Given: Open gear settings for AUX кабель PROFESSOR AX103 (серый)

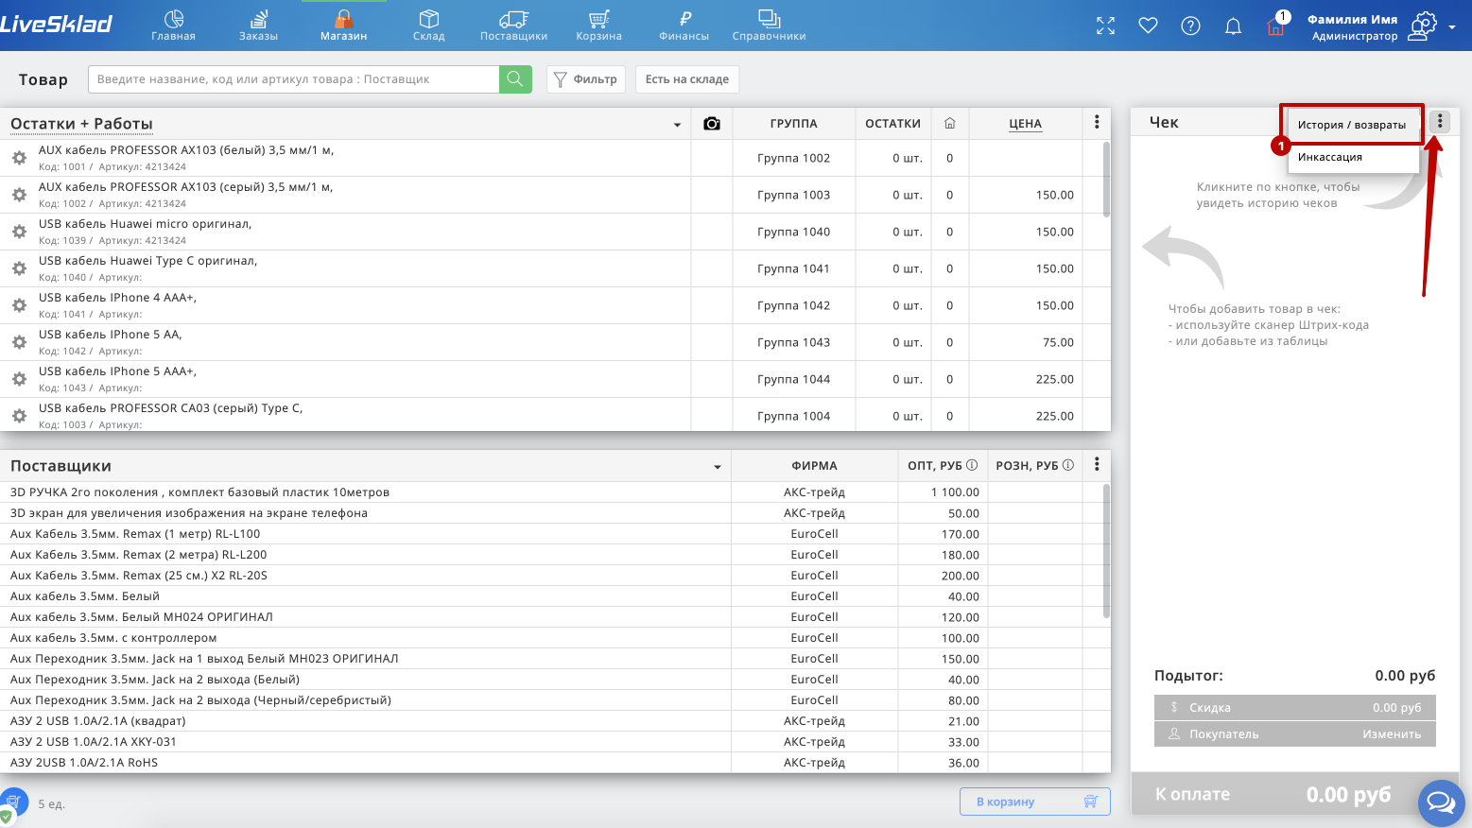Looking at the screenshot, I should click(x=19, y=195).
